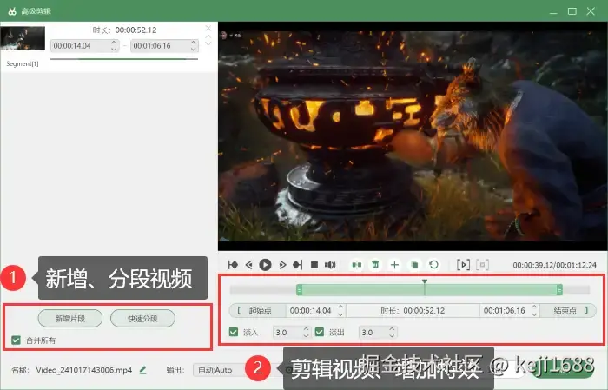Reset edits with the circular arrow
608x390 pixels.
click(x=434, y=265)
